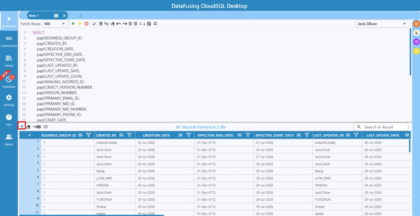Click the outdent lines icon
Image resolution: width=420 pixels, height=216 pixels.
click(x=135, y=24)
